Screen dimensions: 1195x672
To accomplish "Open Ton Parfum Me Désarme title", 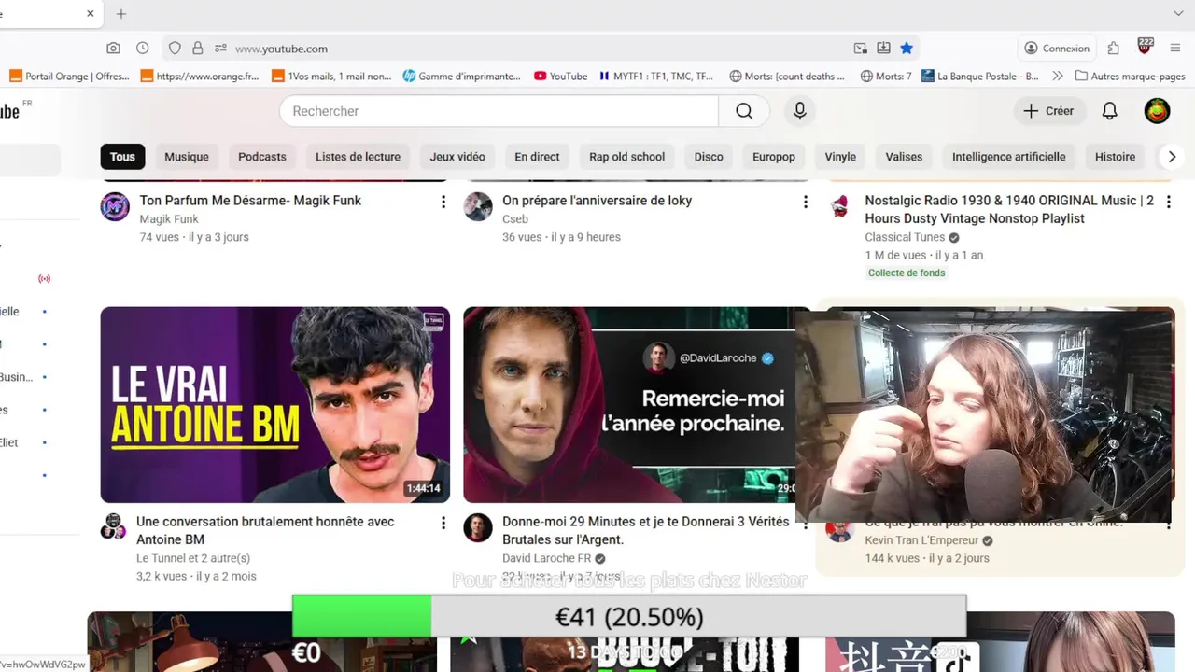I will (250, 201).
